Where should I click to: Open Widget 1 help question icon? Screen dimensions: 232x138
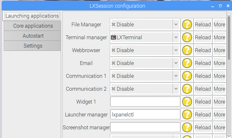tap(187, 102)
